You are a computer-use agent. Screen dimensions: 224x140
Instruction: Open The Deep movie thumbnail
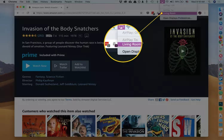tap(84, 126)
